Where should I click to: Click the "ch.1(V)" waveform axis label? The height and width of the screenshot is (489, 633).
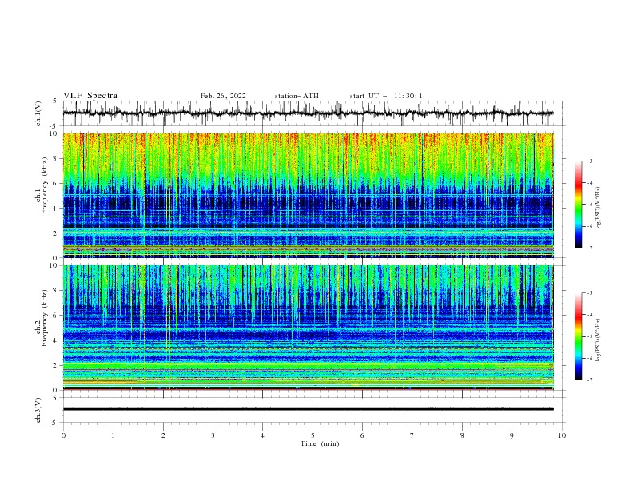[x=38, y=113]
